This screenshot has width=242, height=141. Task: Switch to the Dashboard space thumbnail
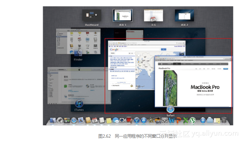92,15
